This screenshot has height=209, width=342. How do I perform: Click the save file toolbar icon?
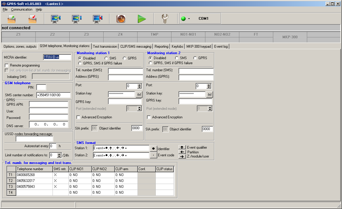tap(32, 19)
